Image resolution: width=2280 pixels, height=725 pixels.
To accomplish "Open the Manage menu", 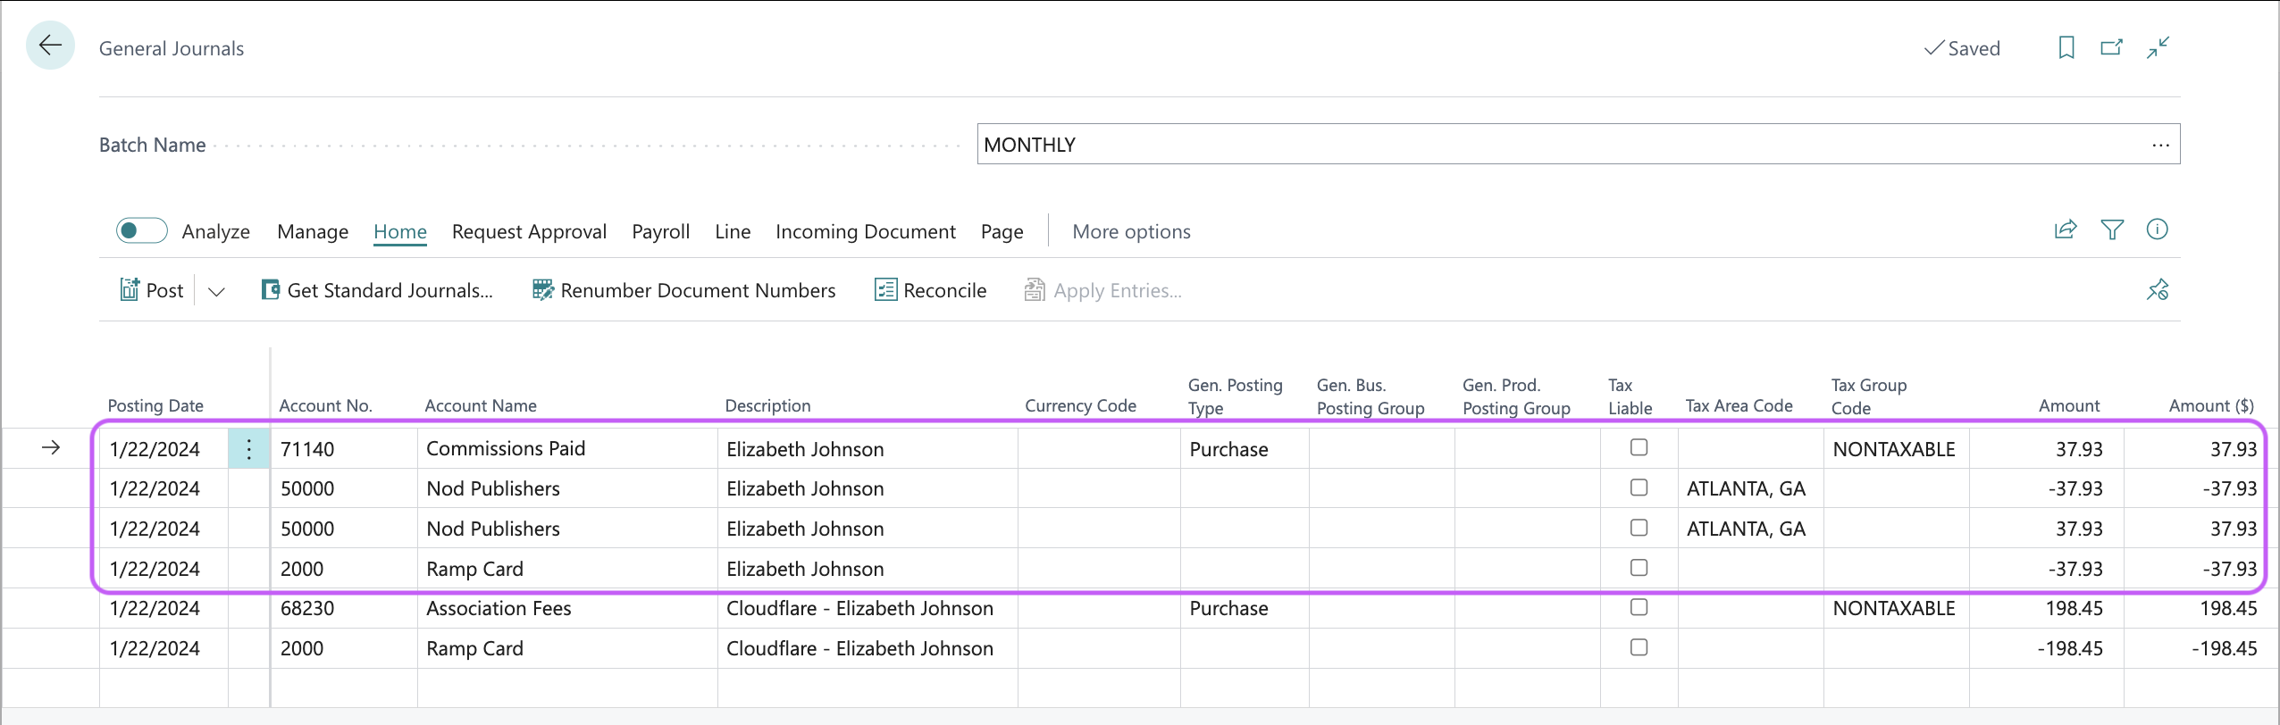I will 313,231.
